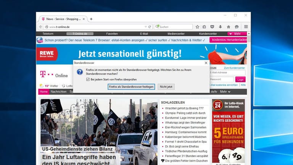
Task: Open the Hello chat bubble icon
Action: click(x=237, y=27)
